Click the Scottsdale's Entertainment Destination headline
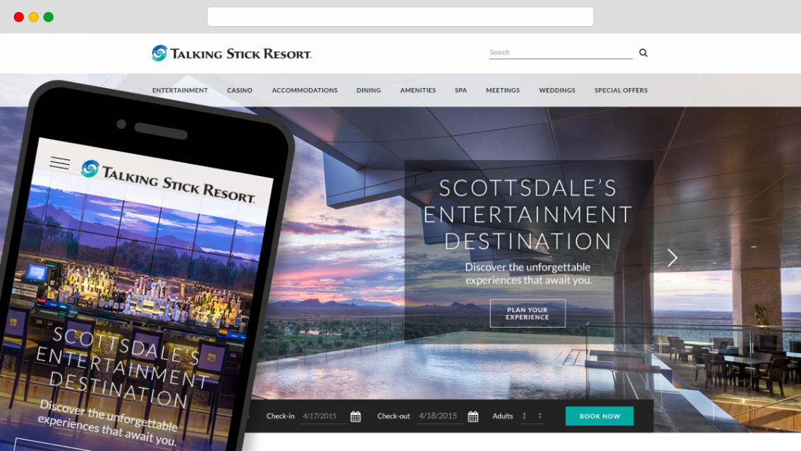This screenshot has height=451, width=801. [527, 214]
